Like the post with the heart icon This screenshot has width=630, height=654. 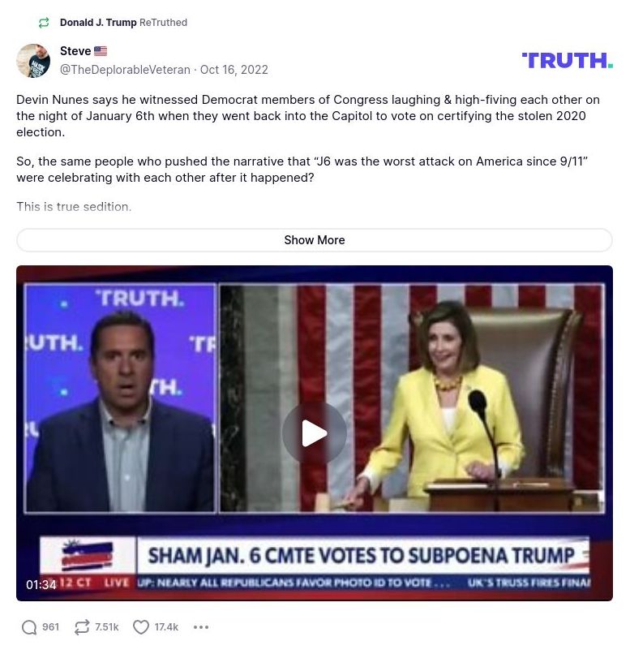click(141, 627)
